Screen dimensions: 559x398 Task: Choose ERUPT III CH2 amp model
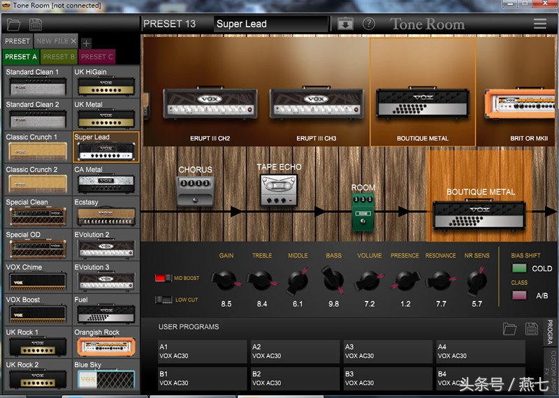(210, 103)
